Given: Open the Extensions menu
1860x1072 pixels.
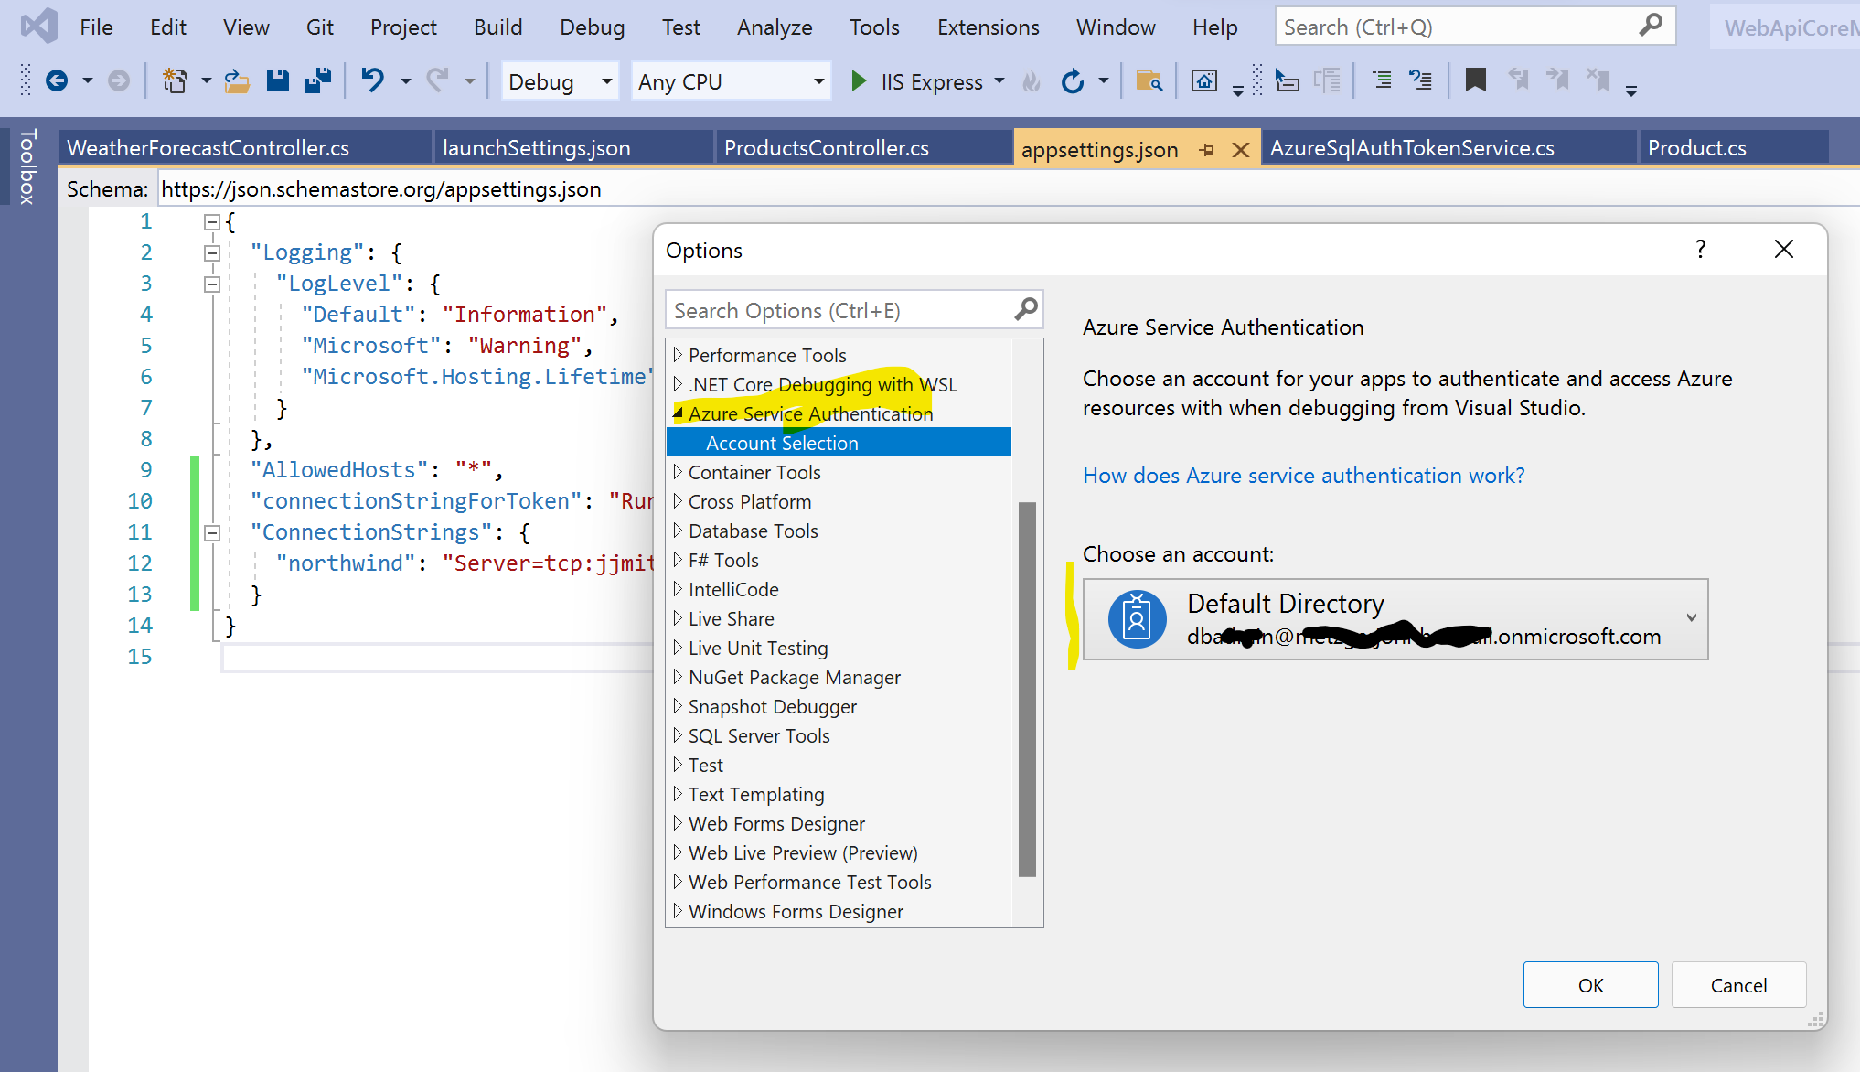Looking at the screenshot, I should point(988,27).
